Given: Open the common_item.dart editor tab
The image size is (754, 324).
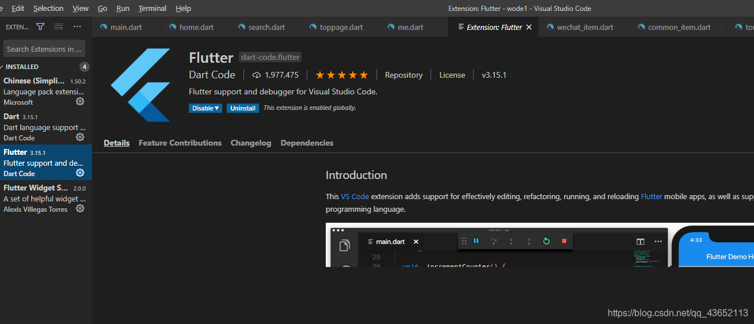Looking at the screenshot, I should (679, 27).
